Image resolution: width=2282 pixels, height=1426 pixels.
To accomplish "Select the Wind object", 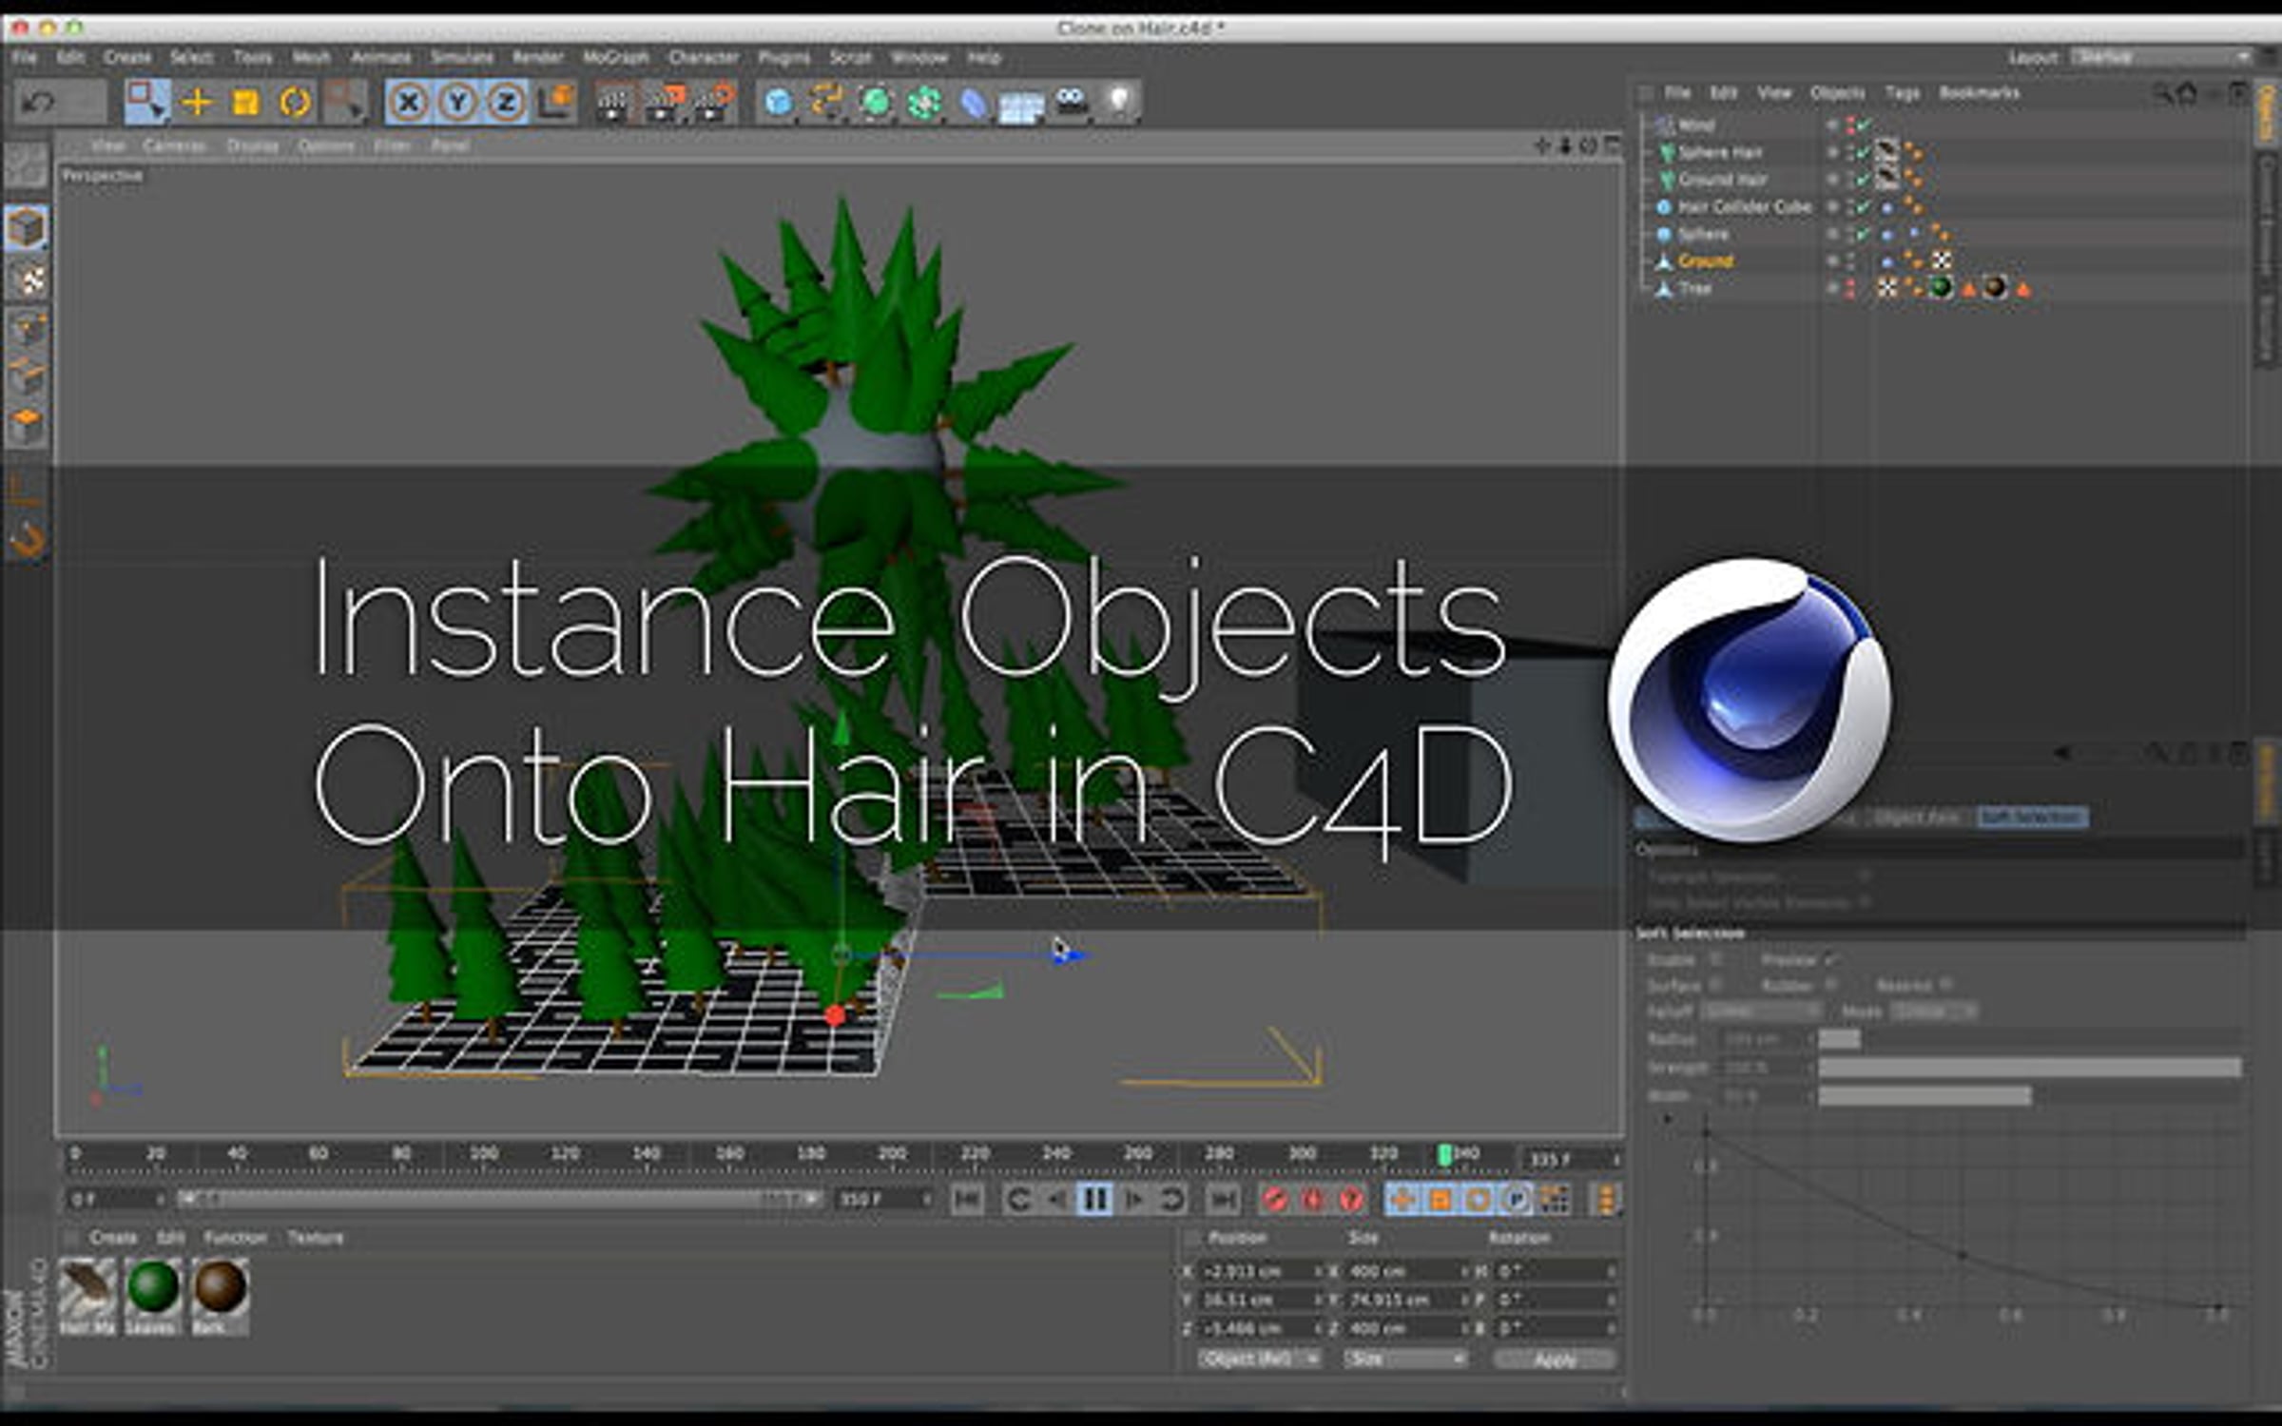I will coord(1696,125).
